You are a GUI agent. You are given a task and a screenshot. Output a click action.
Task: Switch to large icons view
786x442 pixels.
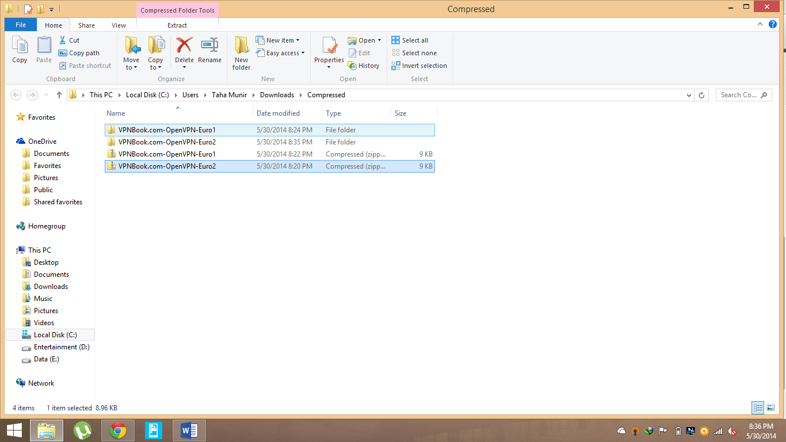(x=771, y=407)
